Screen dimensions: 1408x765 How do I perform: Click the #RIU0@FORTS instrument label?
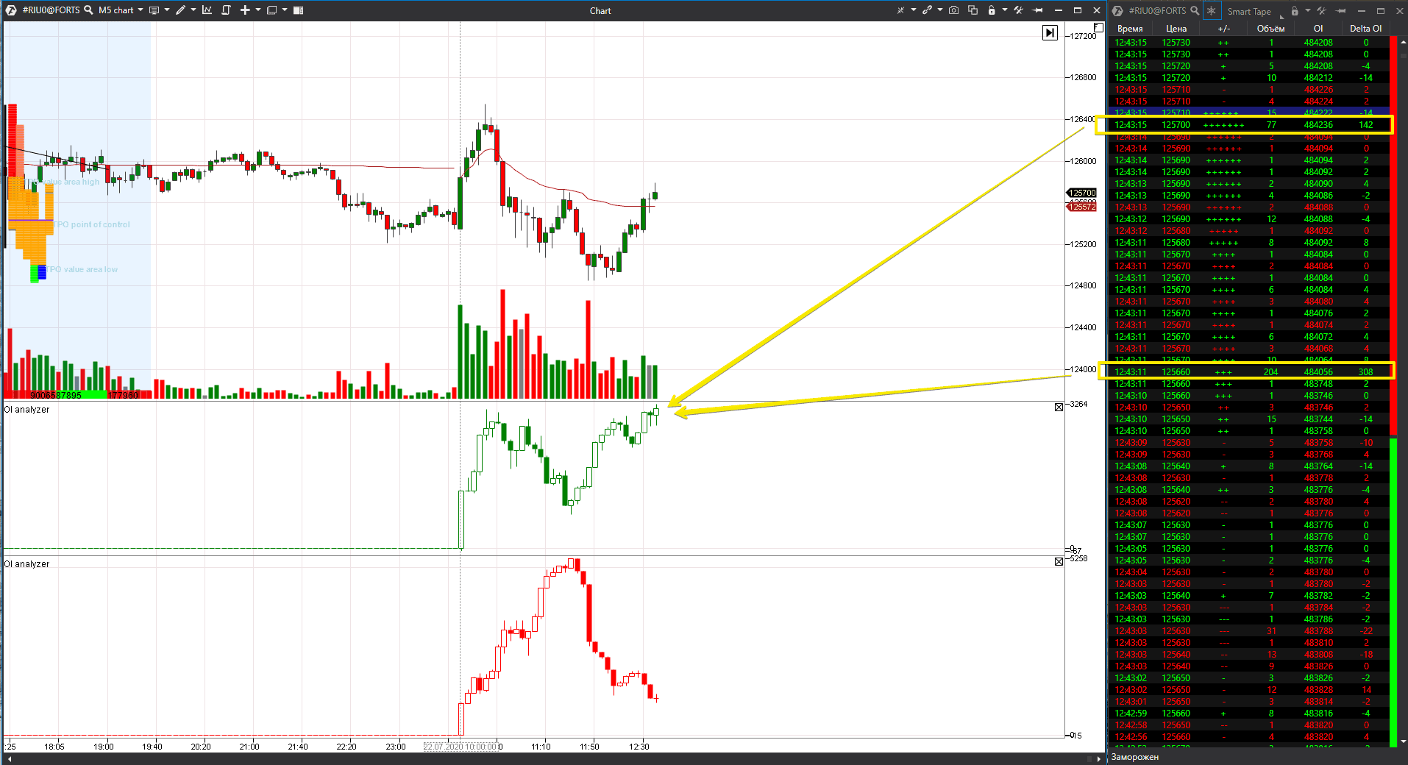pyautogui.click(x=51, y=10)
